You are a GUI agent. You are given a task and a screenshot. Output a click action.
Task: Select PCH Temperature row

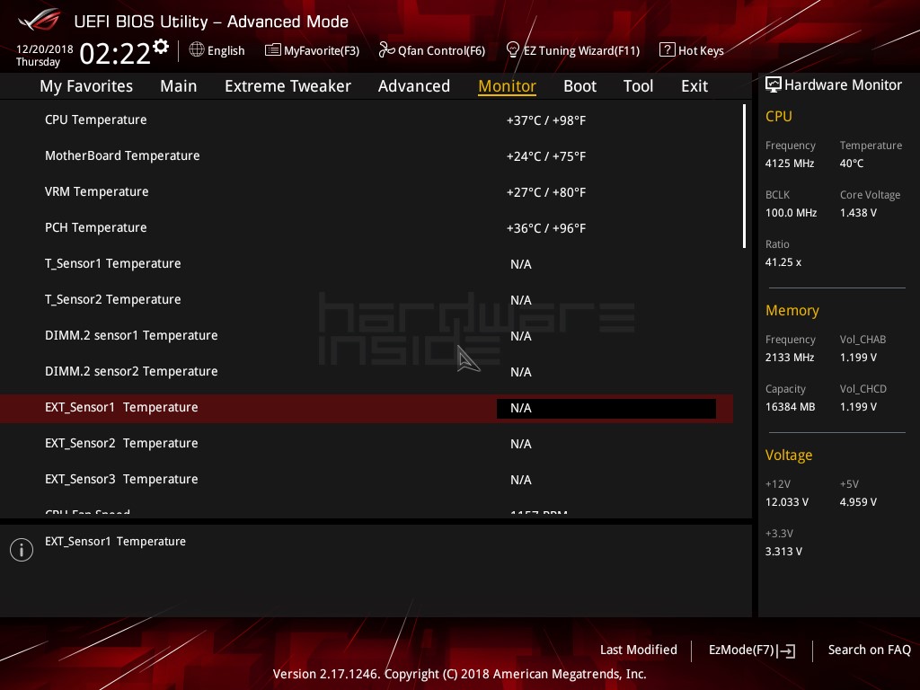tap(367, 227)
